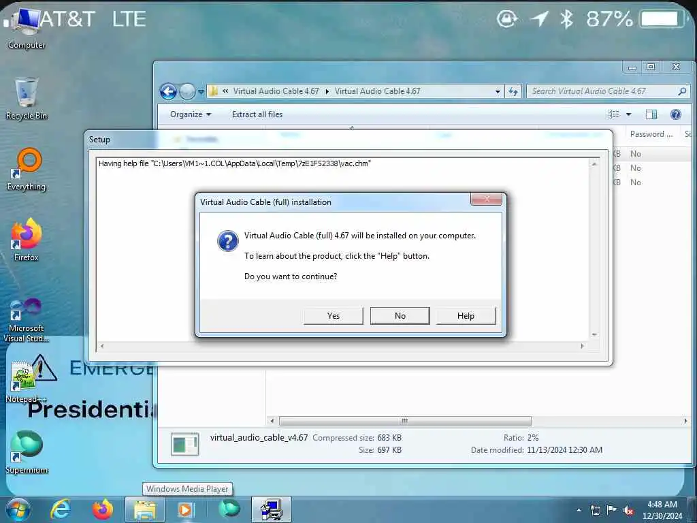This screenshot has width=697, height=523.
Task: Open Internet Explorer from the taskbar
Action: pyautogui.click(x=60, y=509)
